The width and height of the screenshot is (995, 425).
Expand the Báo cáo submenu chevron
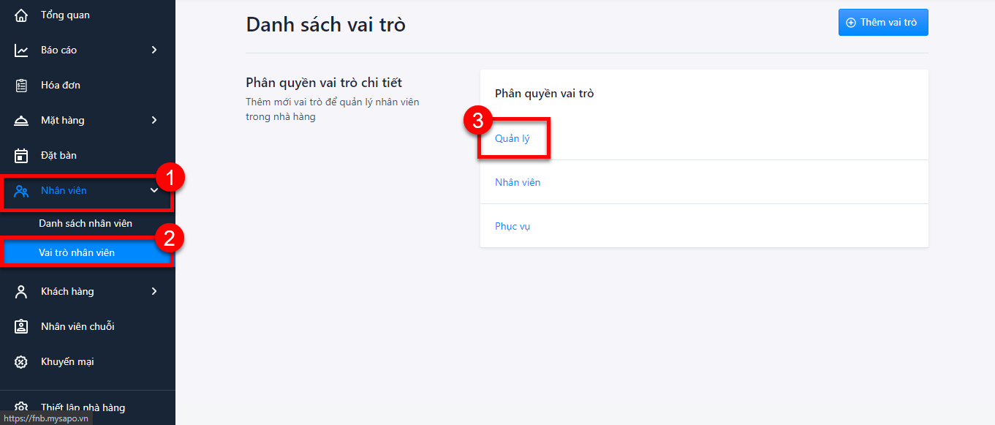pyautogui.click(x=154, y=50)
